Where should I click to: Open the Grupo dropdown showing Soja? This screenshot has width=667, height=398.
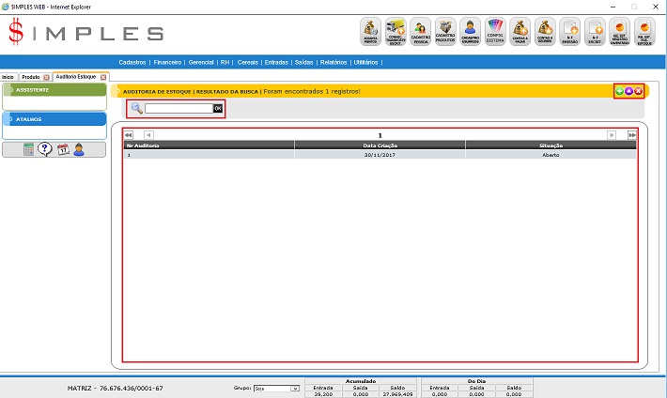tap(277, 388)
